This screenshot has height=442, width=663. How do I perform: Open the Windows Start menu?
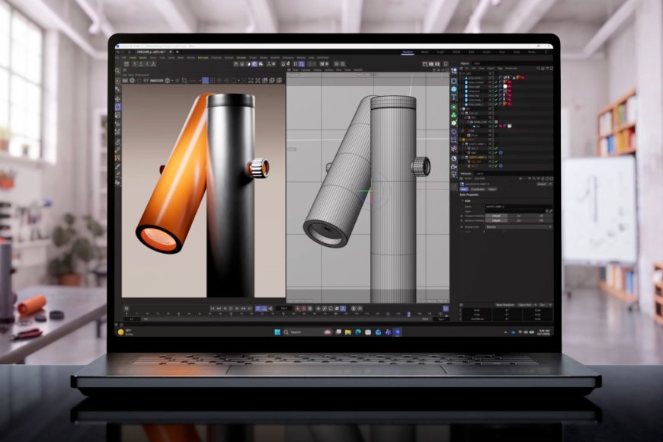pyautogui.click(x=277, y=332)
